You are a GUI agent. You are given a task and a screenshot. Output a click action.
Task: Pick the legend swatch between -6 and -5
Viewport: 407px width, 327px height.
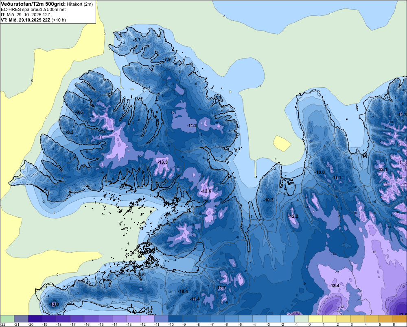(x=231, y=319)
